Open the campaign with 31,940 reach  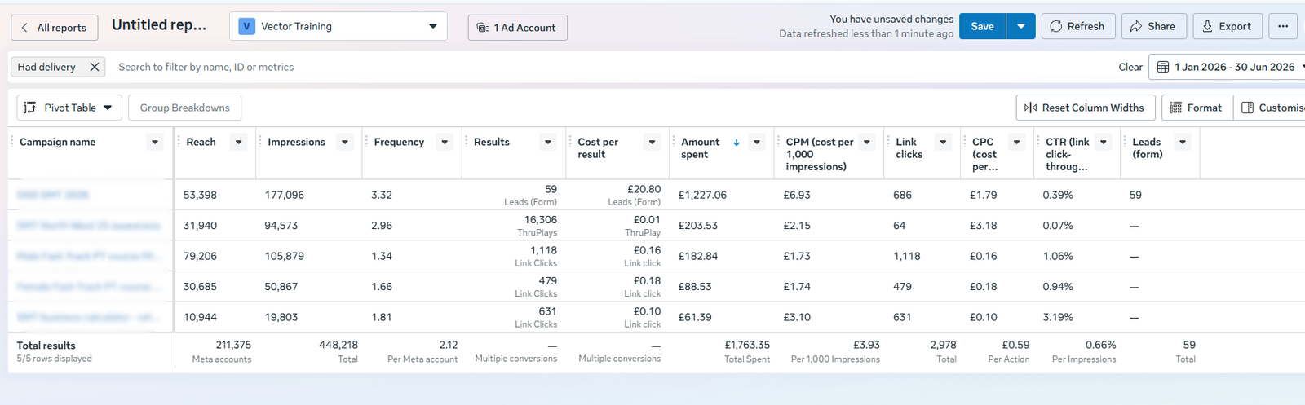point(89,226)
